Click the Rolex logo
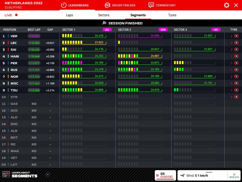This screenshot has height=182, width=242. click(x=234, y=176)
